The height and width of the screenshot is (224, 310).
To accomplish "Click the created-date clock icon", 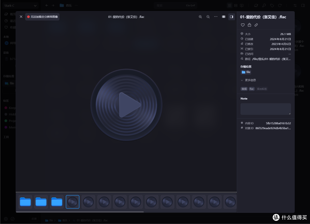I will click(242, 39).
